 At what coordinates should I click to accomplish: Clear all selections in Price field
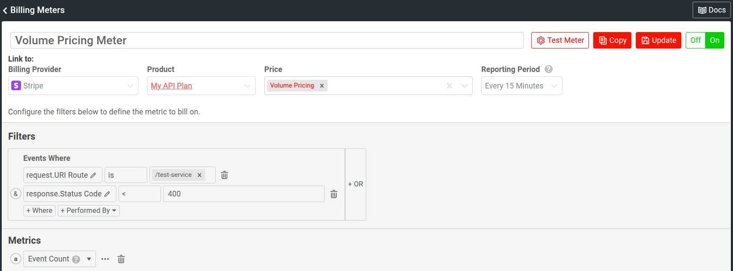click(449, 86)
